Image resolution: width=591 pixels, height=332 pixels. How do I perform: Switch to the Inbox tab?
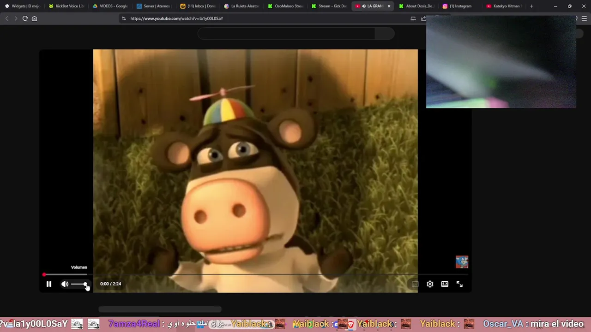point(198,6)
